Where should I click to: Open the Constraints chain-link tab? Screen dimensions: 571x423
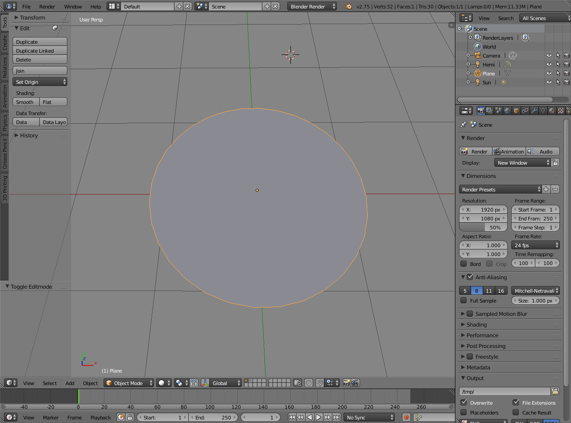525,111
